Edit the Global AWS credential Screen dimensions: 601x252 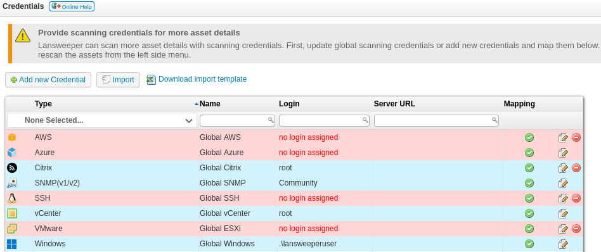click(563, 137)
